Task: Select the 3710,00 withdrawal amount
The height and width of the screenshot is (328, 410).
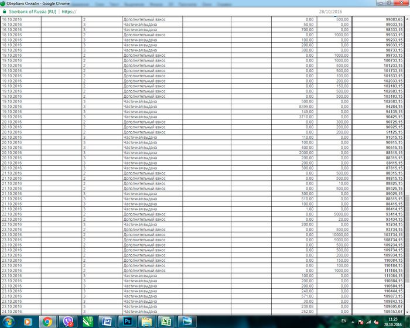Action: [306, 117]
